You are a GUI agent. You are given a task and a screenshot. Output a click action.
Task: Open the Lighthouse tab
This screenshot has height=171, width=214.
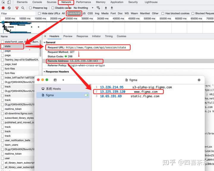coord(151,2)
